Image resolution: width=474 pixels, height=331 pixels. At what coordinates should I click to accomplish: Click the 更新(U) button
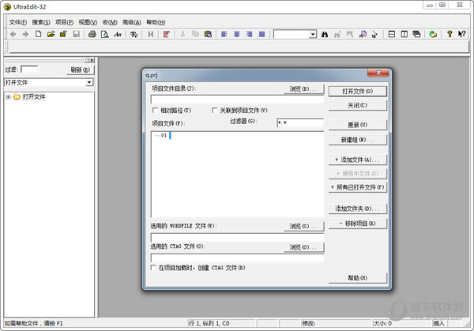(x=358, y=125)
